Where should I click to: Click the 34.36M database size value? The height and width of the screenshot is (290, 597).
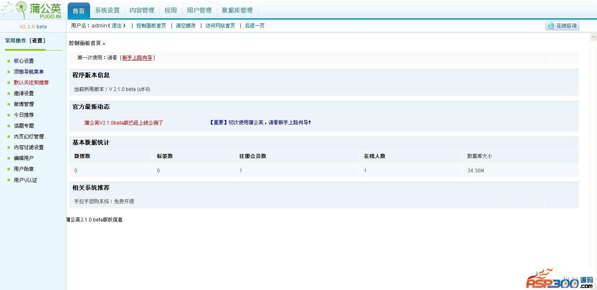pyautogui.click(x=476, y=171)
